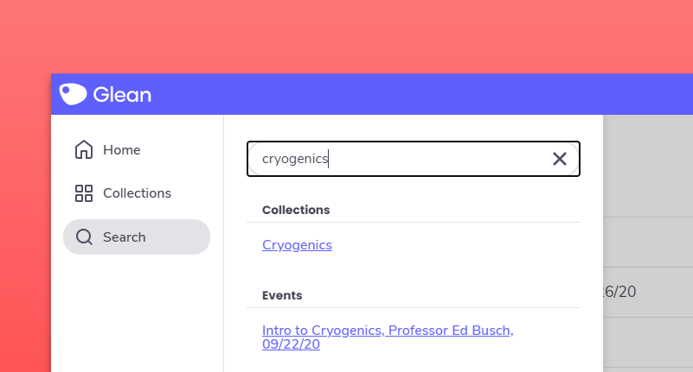Screen dimensions: 693x372
Task: Click empty space below Search in sidebar
Action: [137, 311]
